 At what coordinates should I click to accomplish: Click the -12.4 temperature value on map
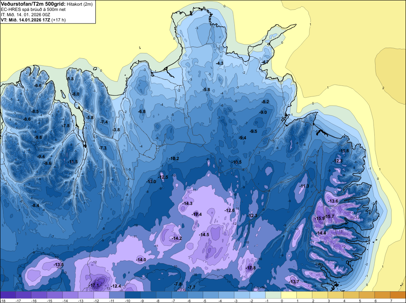coord(116,286)
